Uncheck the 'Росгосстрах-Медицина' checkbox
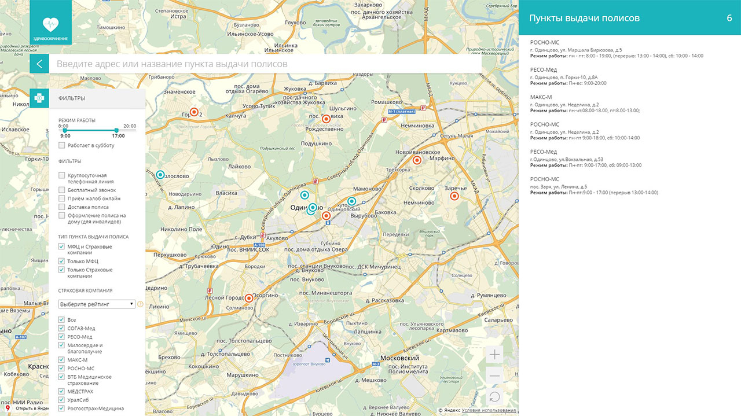 [62, 408]
